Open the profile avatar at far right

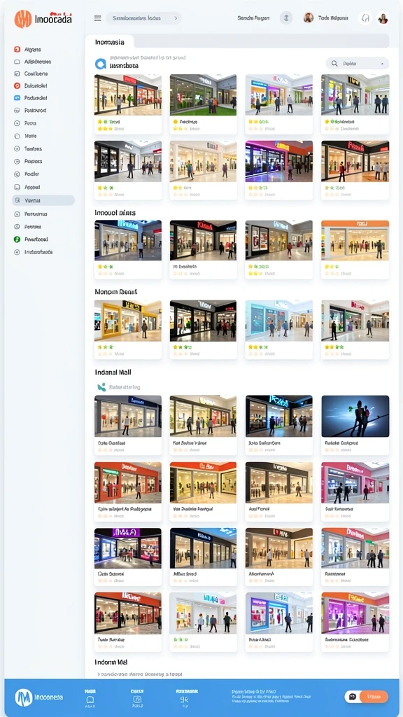(x=383, y=18)
